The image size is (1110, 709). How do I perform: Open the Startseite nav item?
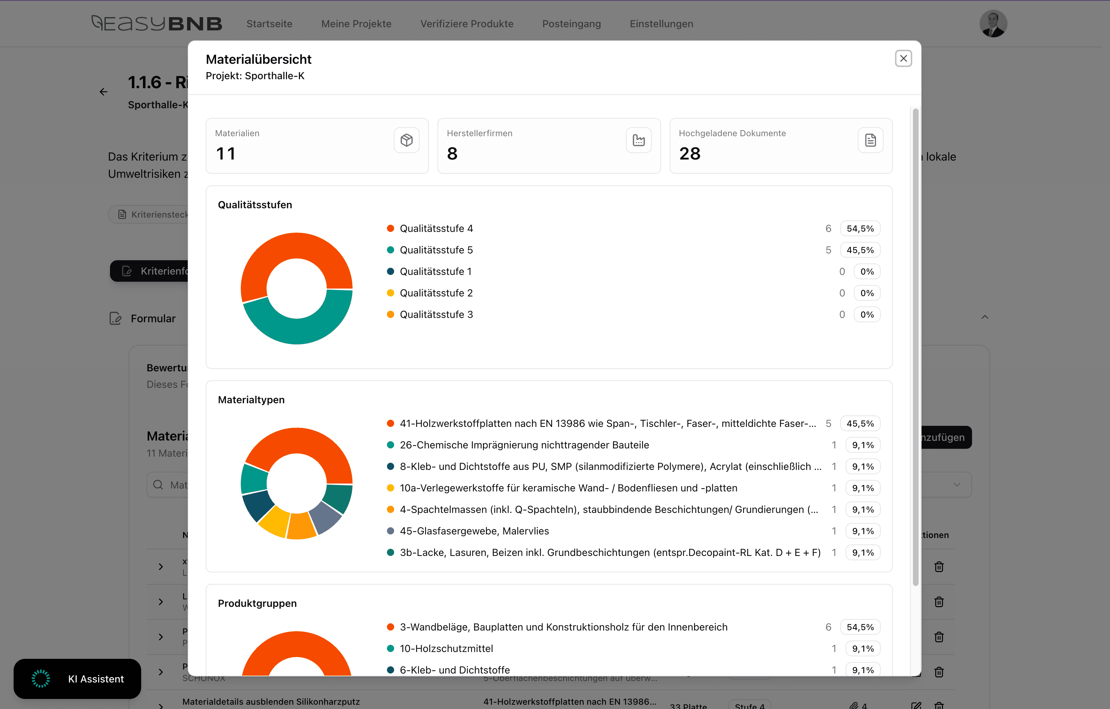click(x=269, y=24)
